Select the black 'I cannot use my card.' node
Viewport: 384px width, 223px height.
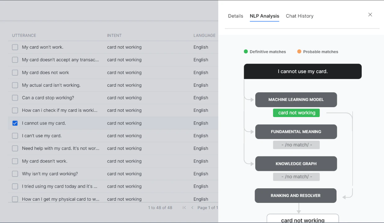(x=302, y=71)
